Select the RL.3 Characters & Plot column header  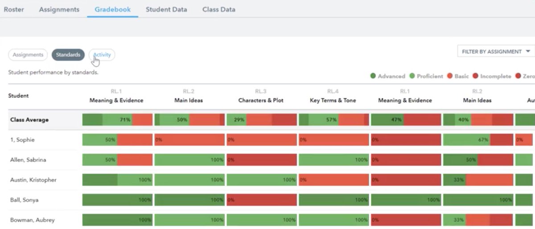[x=261, y=96]
